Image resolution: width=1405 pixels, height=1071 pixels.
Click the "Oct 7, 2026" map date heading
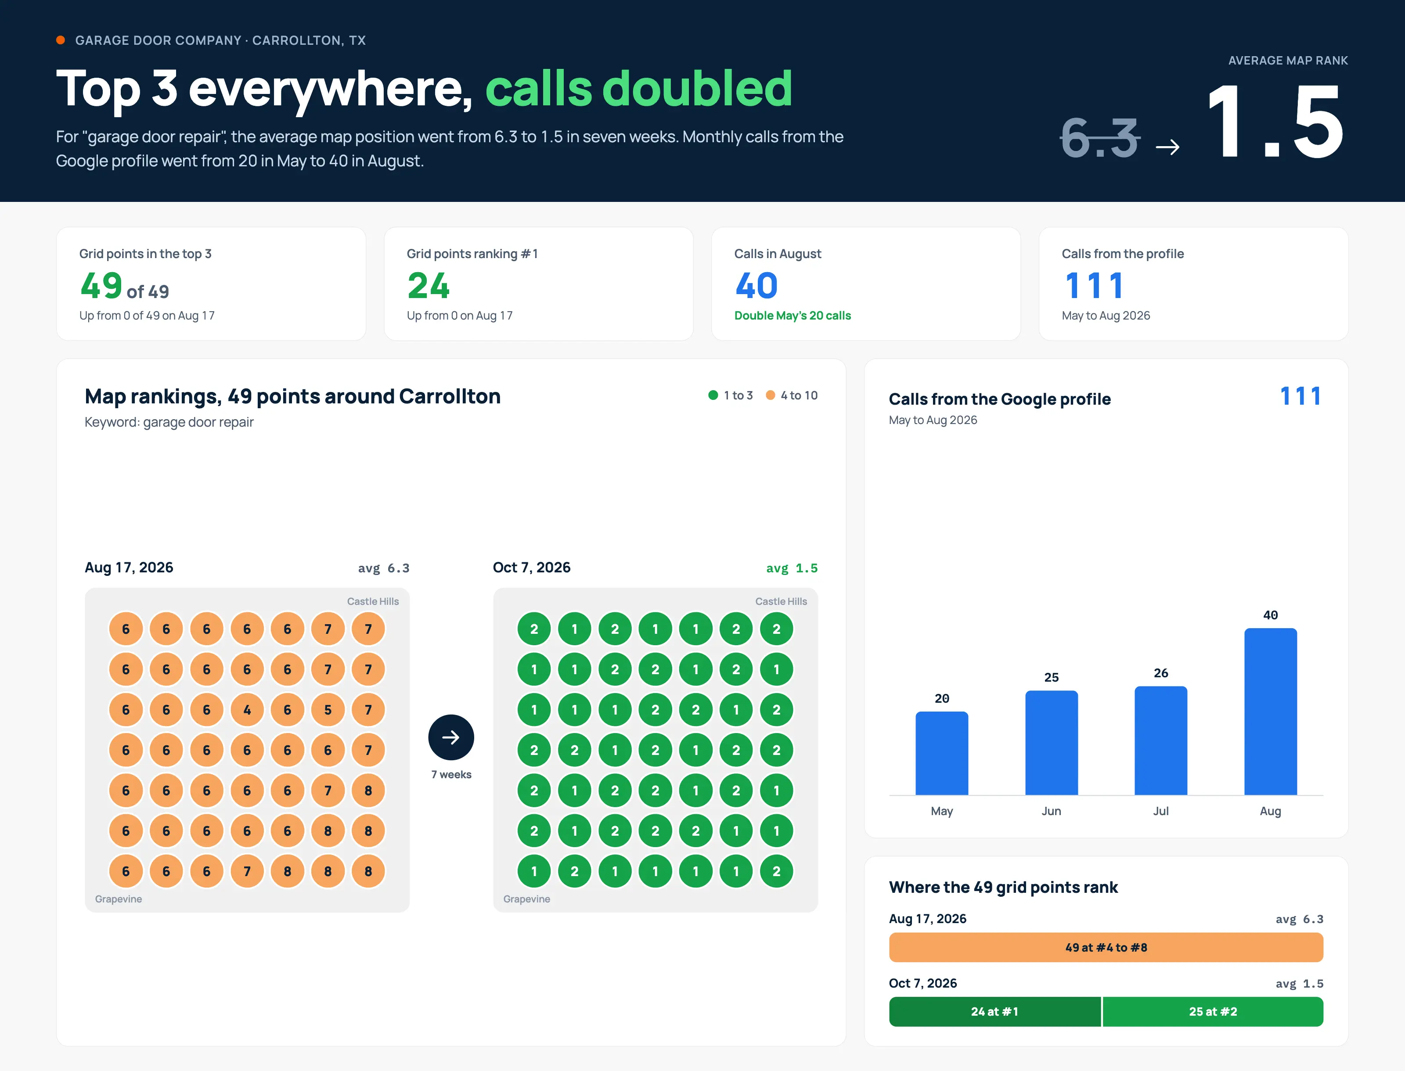tap(532, 568)
